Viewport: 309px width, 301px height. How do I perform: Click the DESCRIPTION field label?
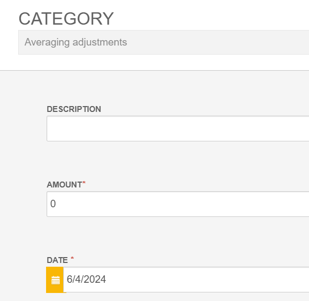click(74, 109)
